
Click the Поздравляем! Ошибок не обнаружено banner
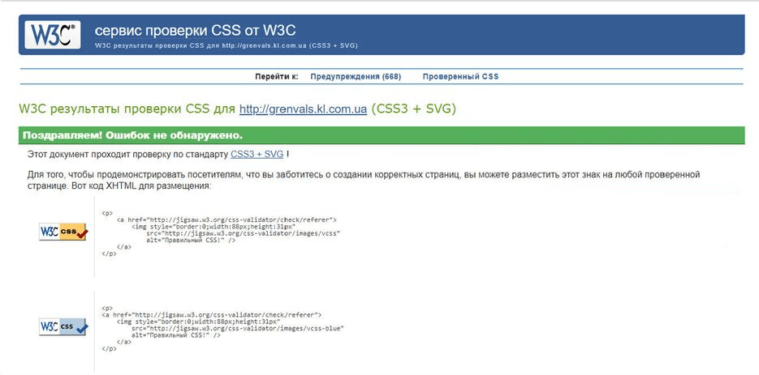[382, 135]
